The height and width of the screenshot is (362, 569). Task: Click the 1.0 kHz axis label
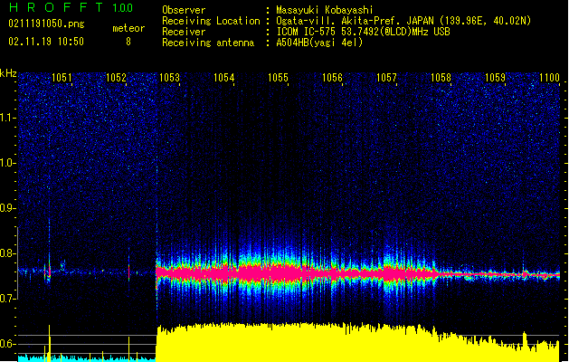click(8, 163)
